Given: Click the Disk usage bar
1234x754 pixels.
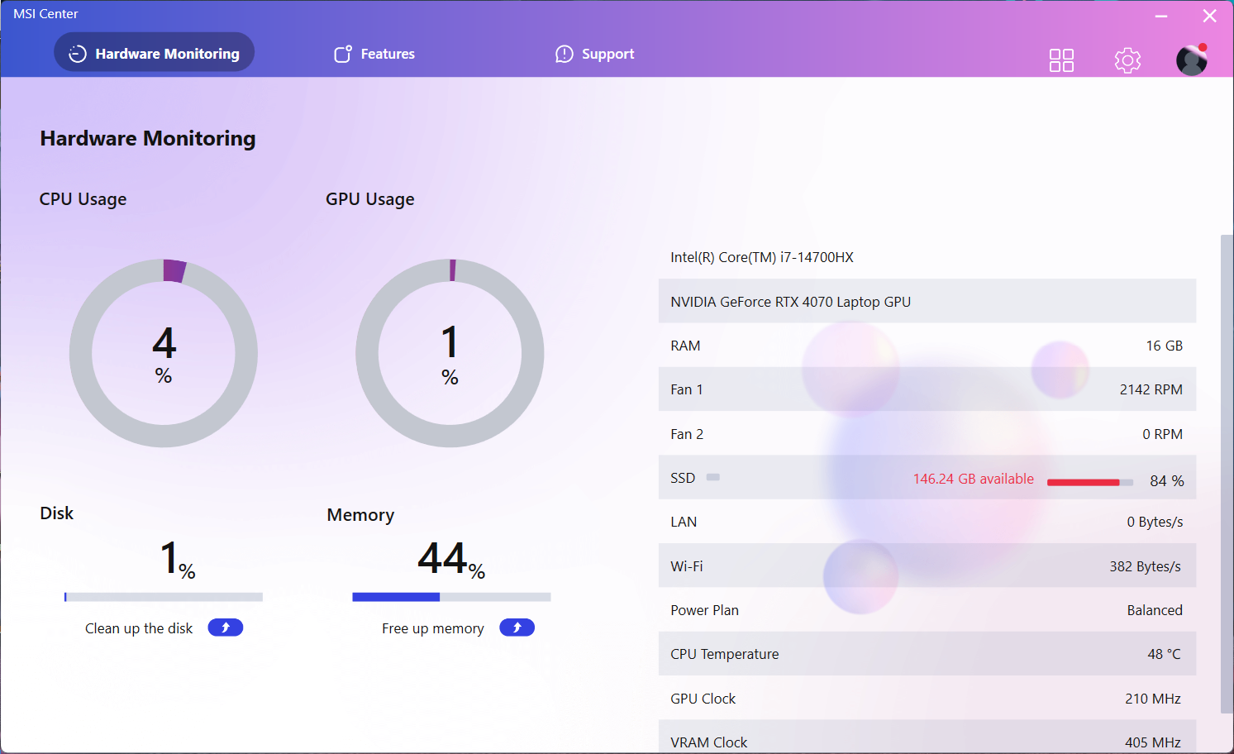Looking at the screenshot, I should pos(164,597).
